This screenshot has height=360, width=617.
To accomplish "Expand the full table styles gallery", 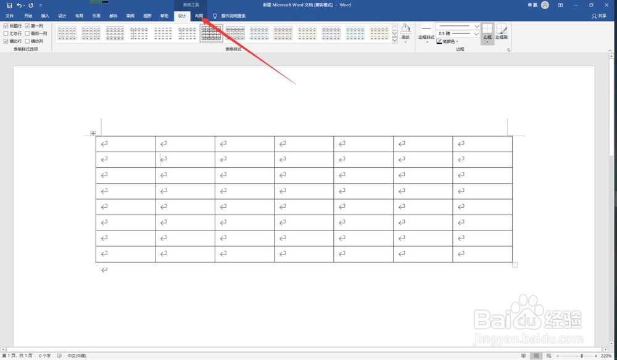I will [395, 41].
